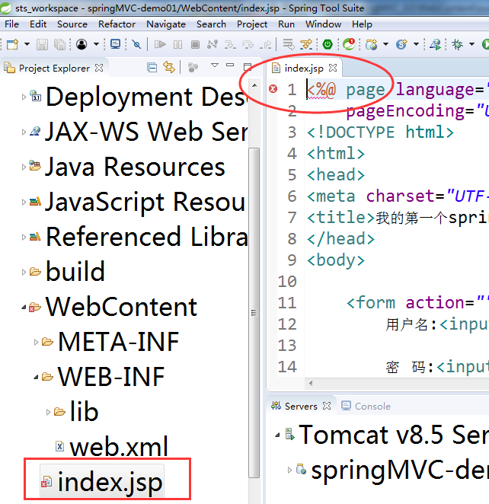The width and height of the screenshot is (489, 504).
Task: Open the New wizard dropdown arrow
Action: click(x=27, y=44)
